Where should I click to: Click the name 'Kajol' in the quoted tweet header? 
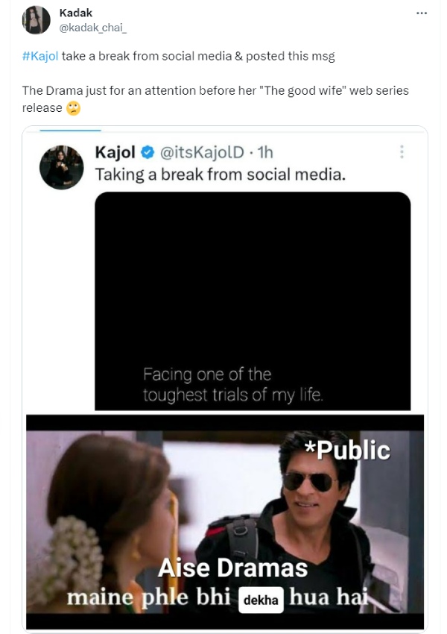click(x=115, y=151)
